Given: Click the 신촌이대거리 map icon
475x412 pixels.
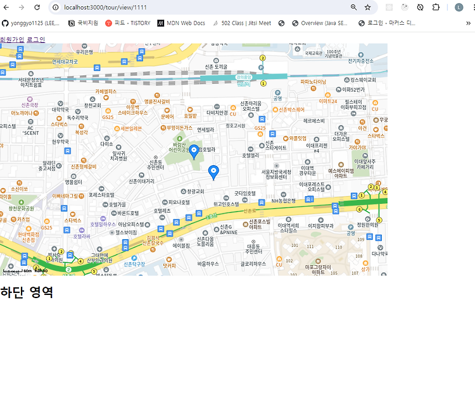Looking at the screenshot, I should pos(141,175).
